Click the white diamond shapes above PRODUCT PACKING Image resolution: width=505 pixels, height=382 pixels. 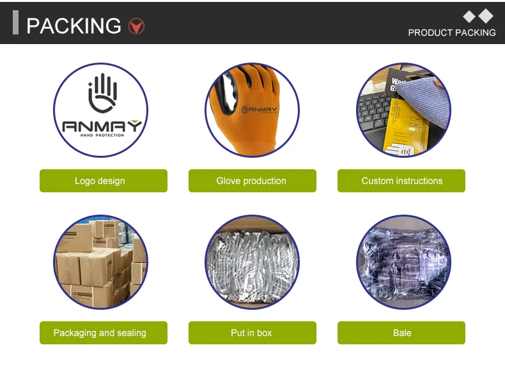(x=478, y=17)
